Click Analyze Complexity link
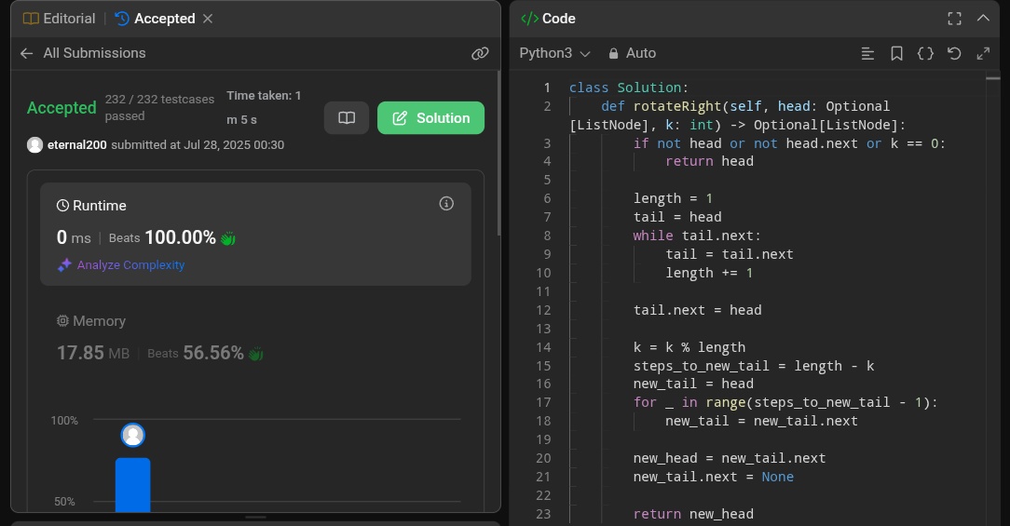1010x526 pixels. [x=130, y=265]
